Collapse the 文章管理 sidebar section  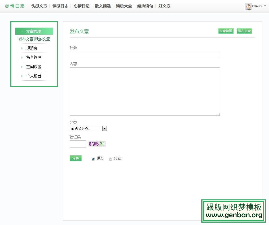coord(34,31)
